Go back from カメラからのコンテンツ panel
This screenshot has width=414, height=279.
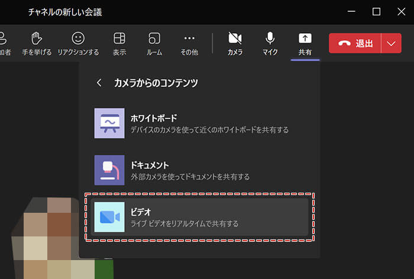coord(99,83)
